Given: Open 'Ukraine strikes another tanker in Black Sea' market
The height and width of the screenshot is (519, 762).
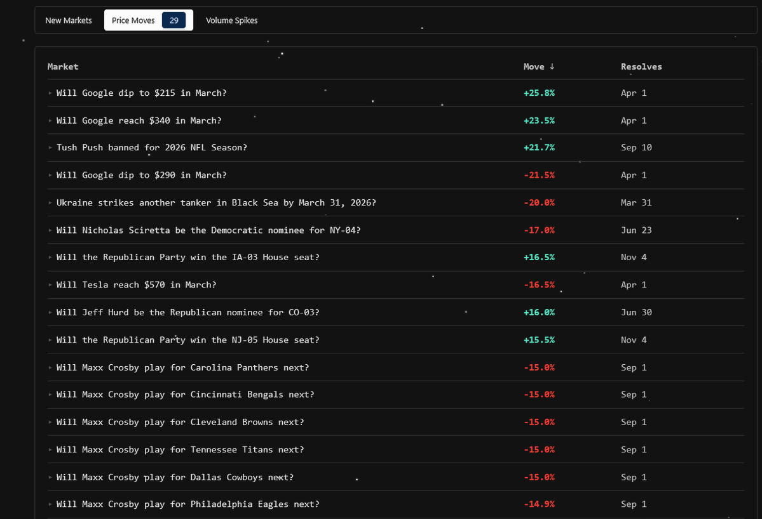Looking at the screenshot, I should [x=216, y=203].
